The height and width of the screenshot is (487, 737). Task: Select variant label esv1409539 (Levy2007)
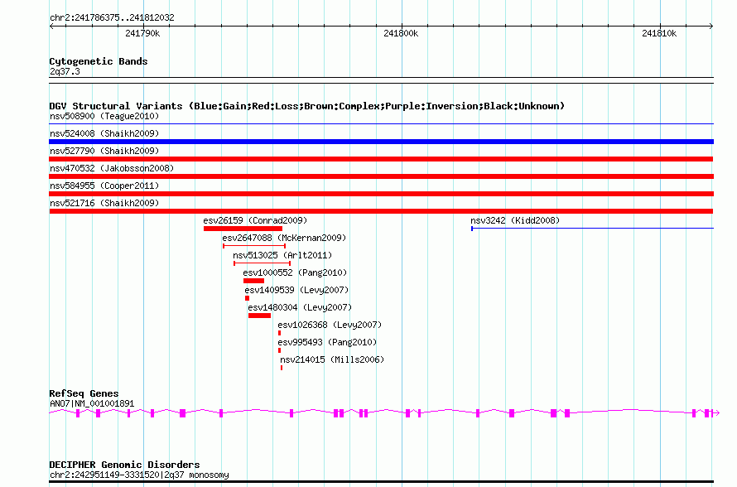296,290
